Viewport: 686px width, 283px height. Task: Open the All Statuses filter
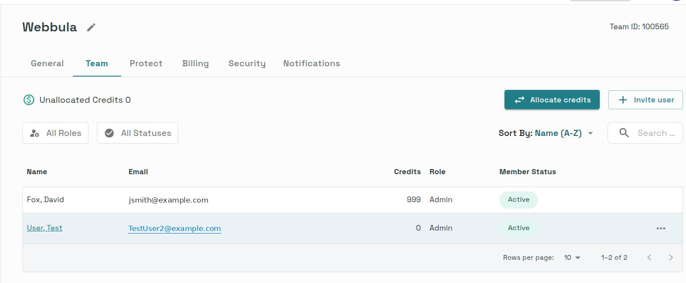[138, 133]
